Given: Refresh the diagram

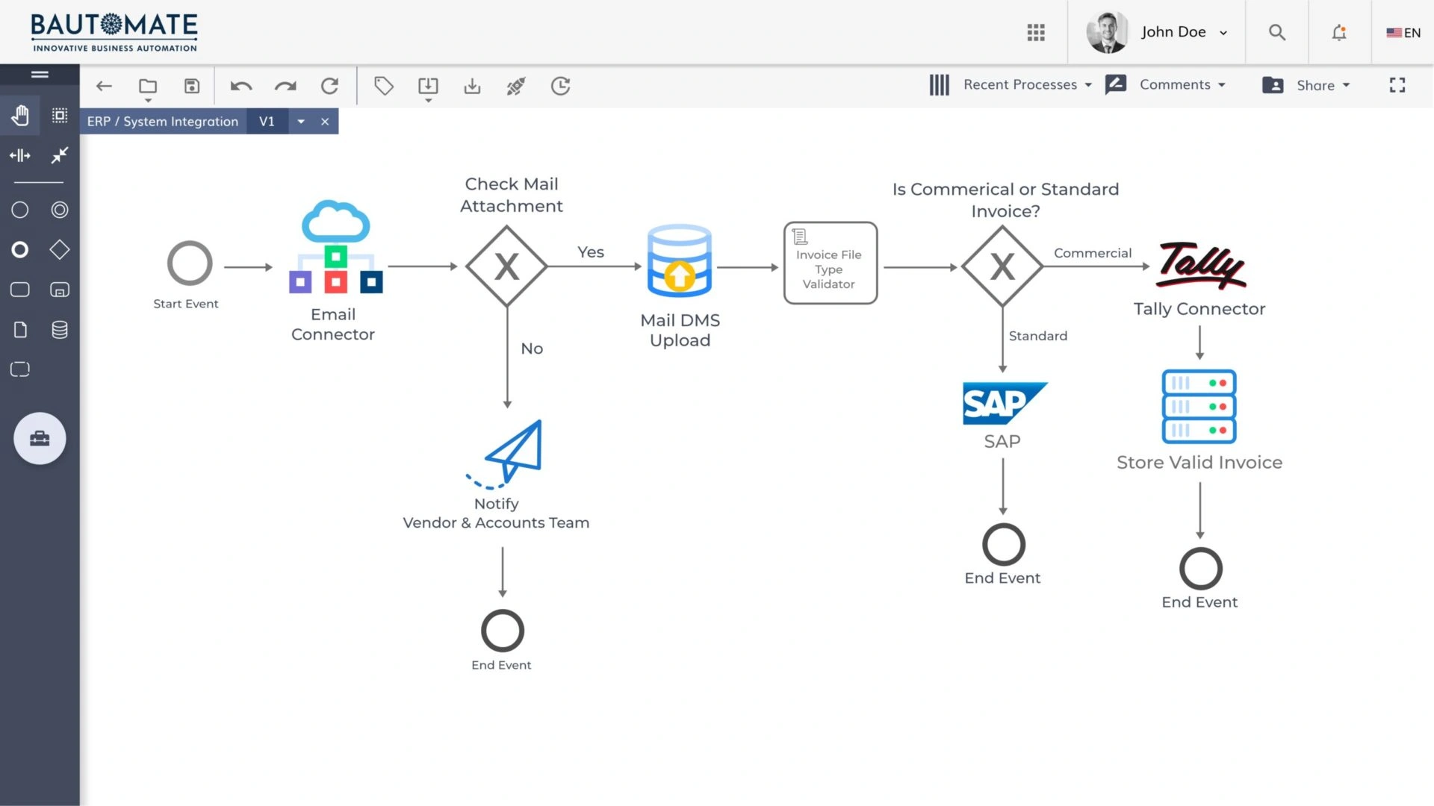Looking at the screenshot, I should point(329,86).
